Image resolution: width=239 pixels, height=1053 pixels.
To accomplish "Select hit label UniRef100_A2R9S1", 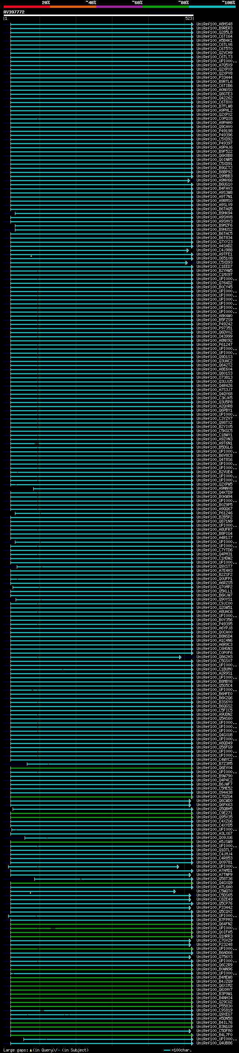I will (x=214, y=673).
